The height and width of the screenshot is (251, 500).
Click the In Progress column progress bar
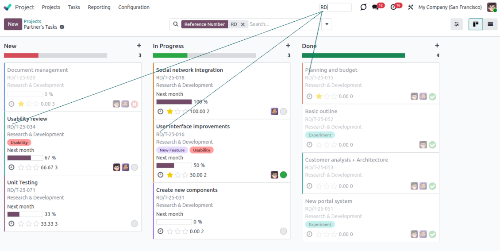[x=204, y=55]
